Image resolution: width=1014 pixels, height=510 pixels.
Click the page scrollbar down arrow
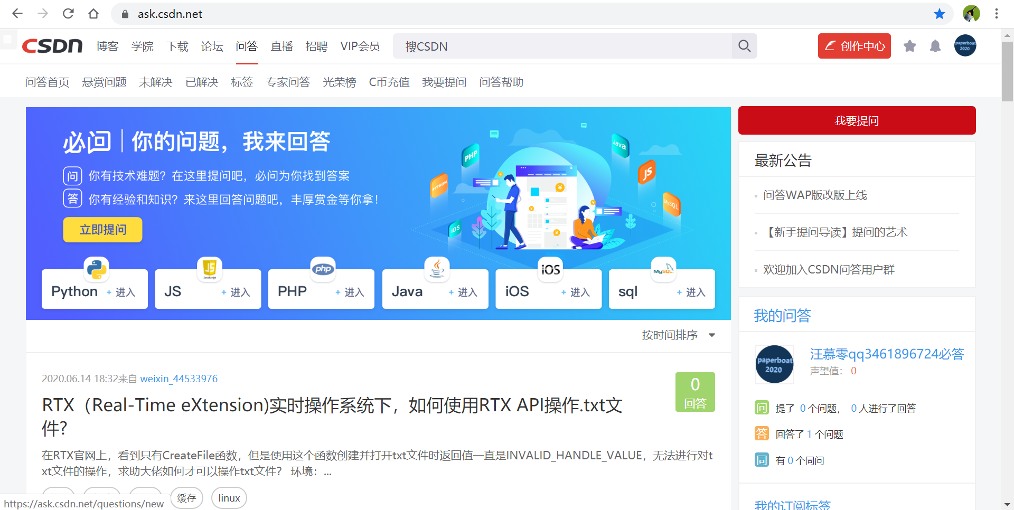tap(1007, 504)
